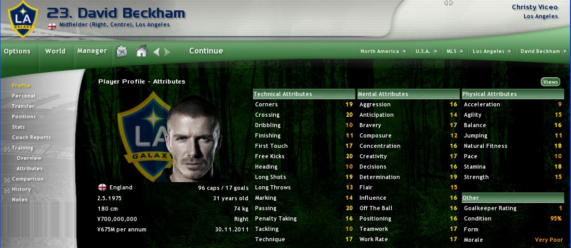
Task: Click the England flag next to nationality
Action: pos(102,188)
